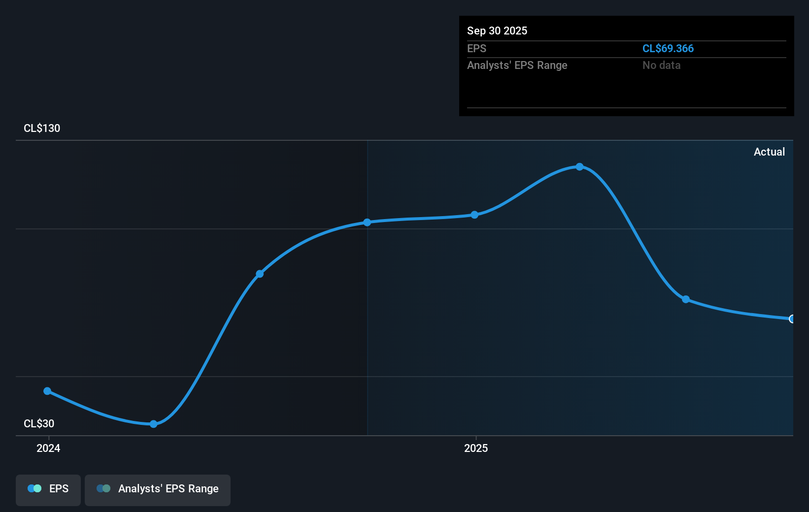
Task: Select the 2025 axis label
Action: coord(476,448)
